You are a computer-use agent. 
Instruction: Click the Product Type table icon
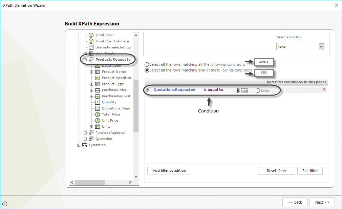[98, 84]
